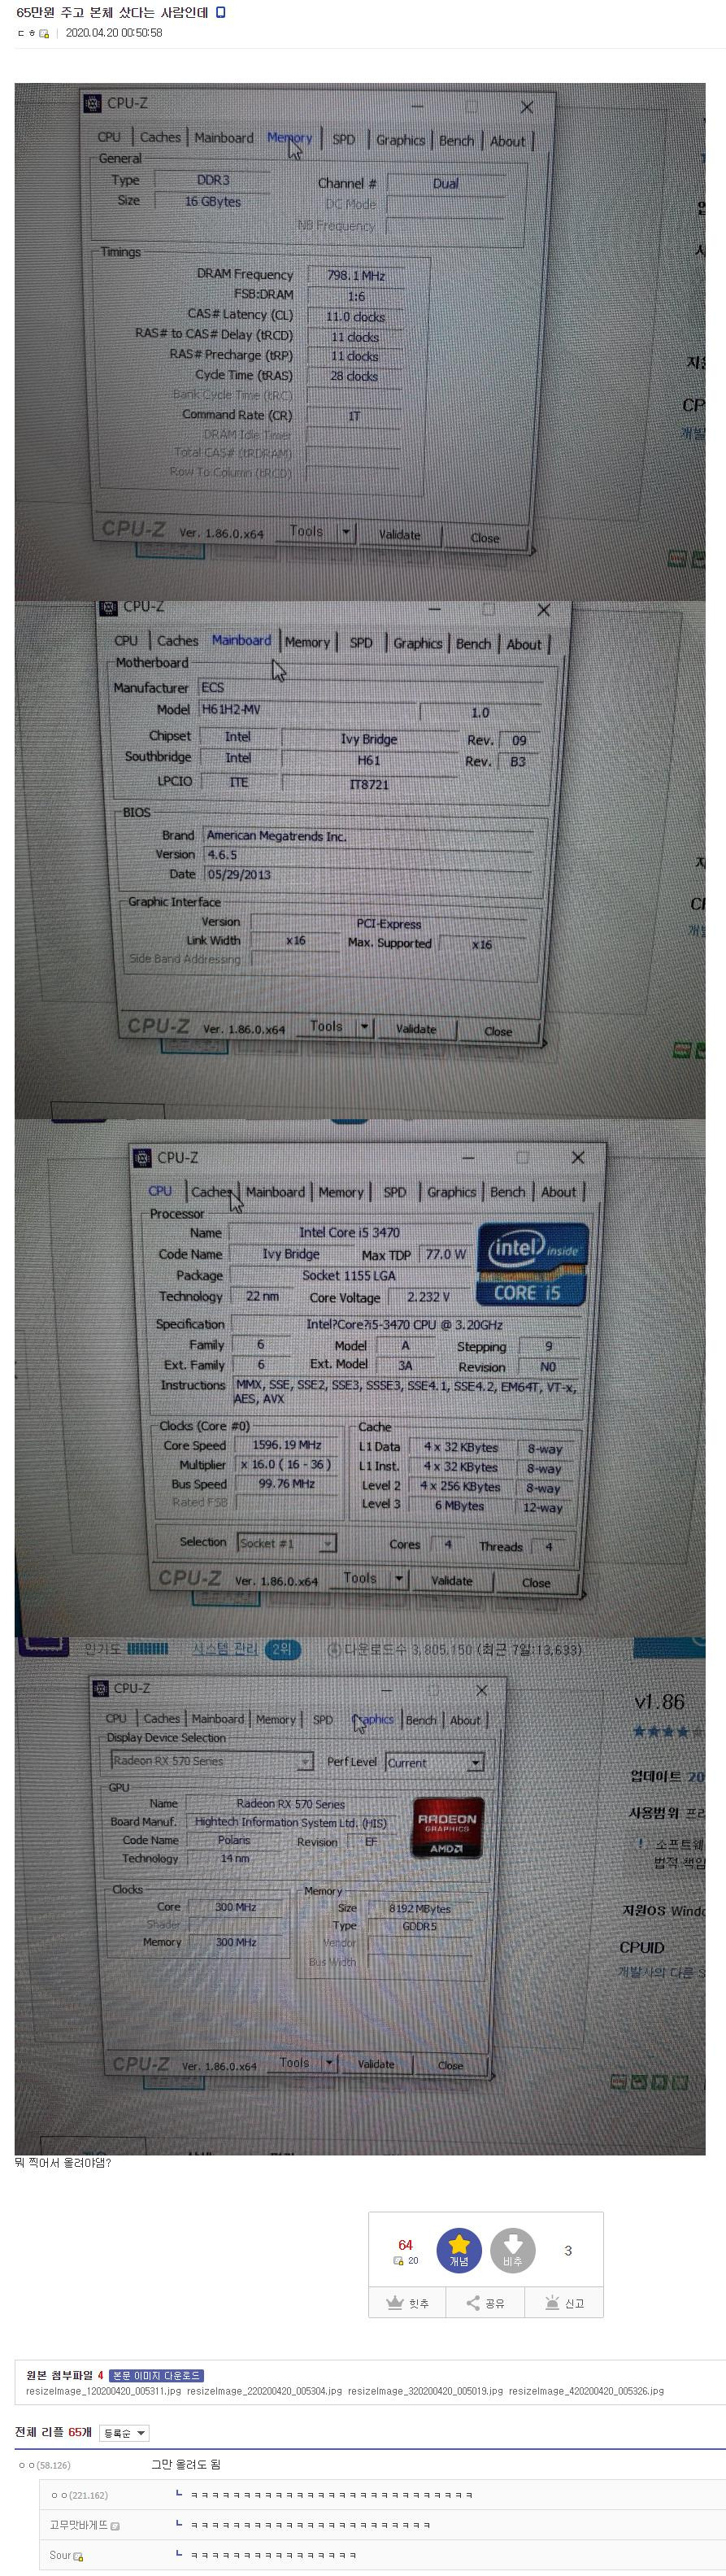
Task: Open the resizeImage_420200420_005326.jpg attachment link
Action: (x=586, y=2391)
